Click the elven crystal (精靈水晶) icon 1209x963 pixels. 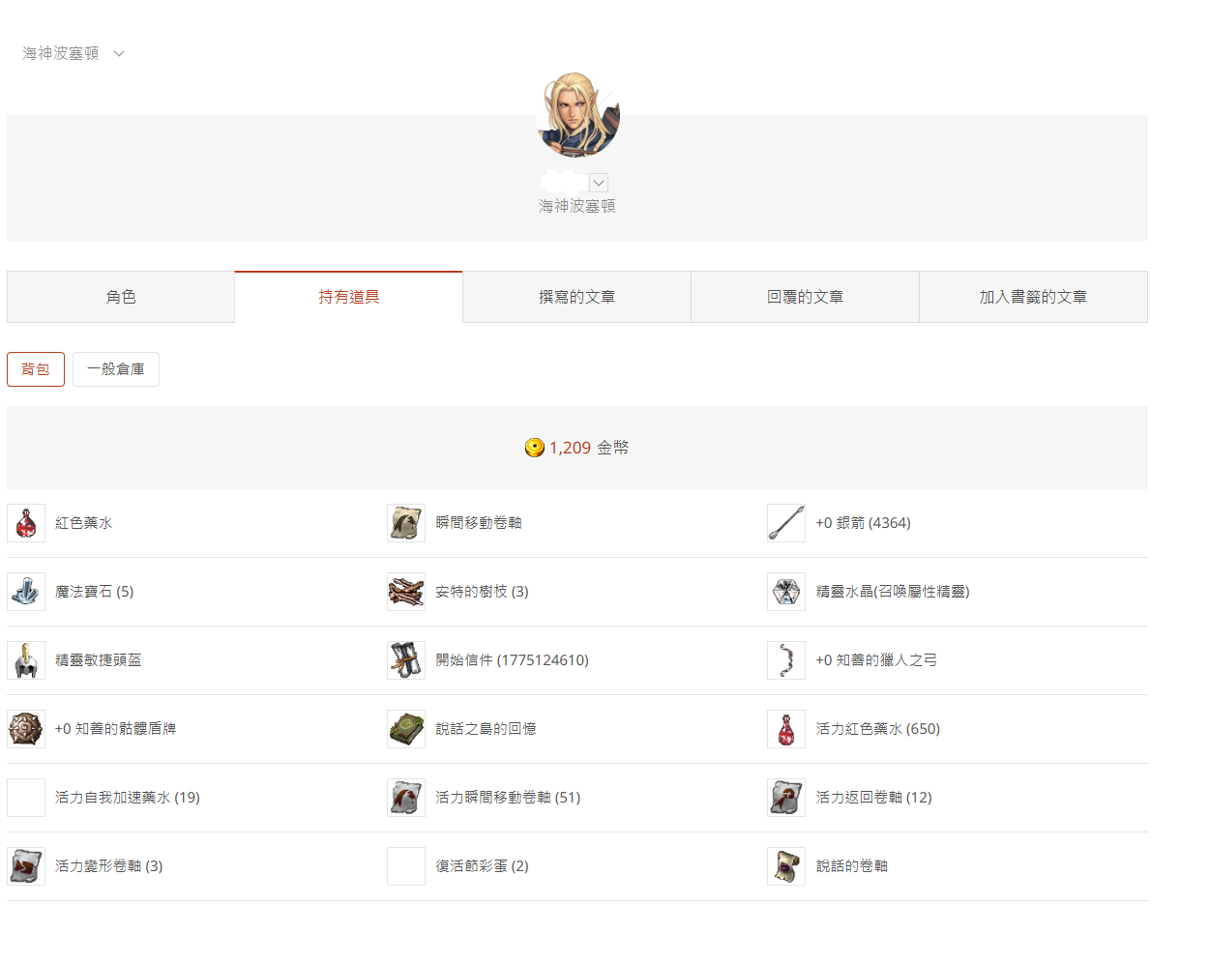click(786, 592)
